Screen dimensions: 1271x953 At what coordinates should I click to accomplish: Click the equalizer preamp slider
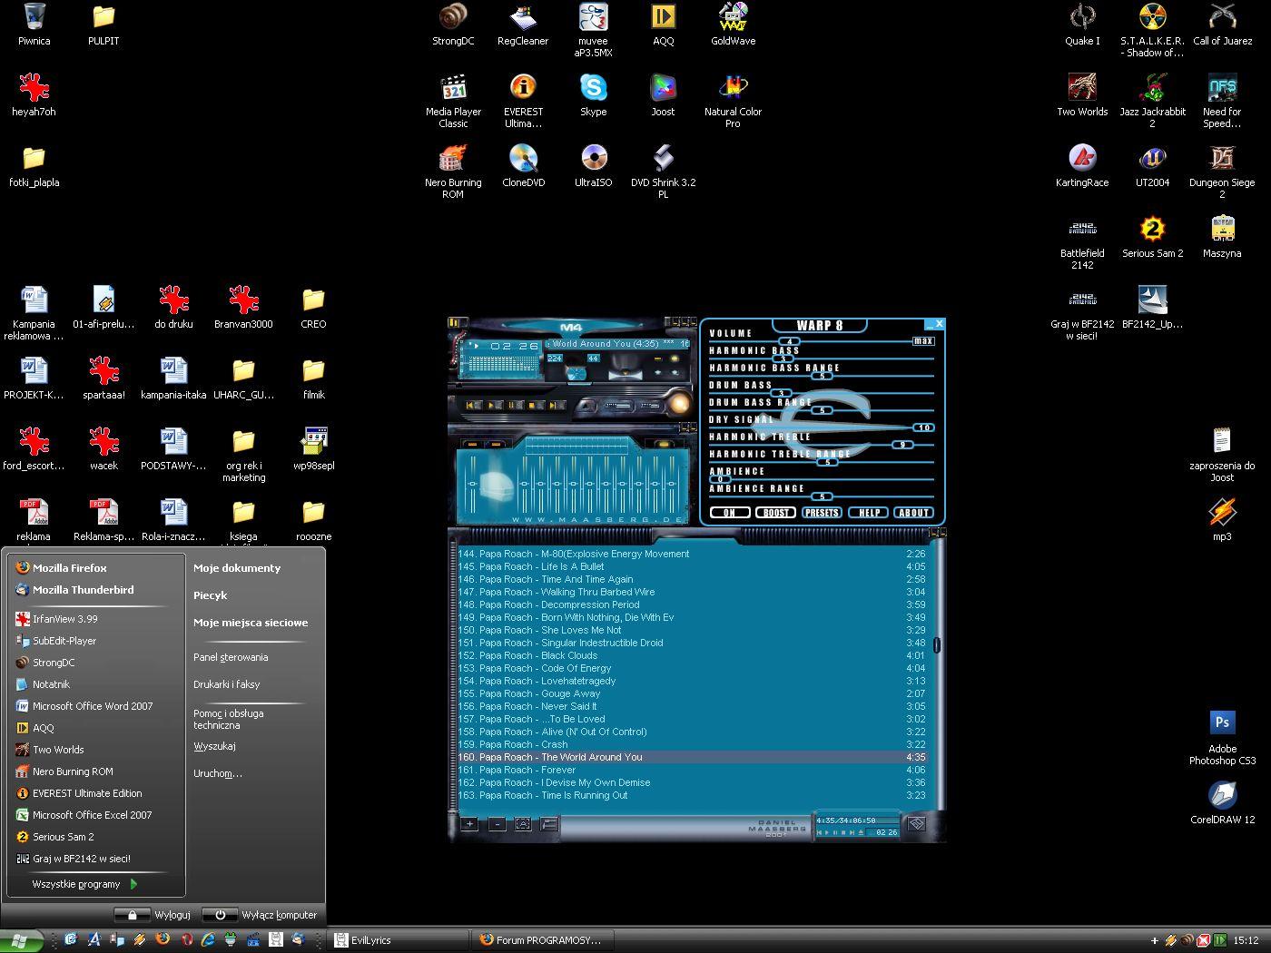coord(473,484)
